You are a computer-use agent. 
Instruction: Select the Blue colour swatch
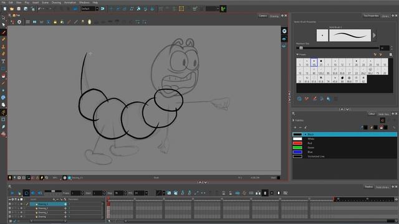point(297,152)
